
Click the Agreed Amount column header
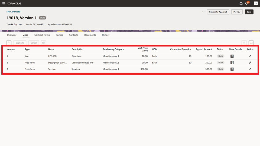(204, 49)
